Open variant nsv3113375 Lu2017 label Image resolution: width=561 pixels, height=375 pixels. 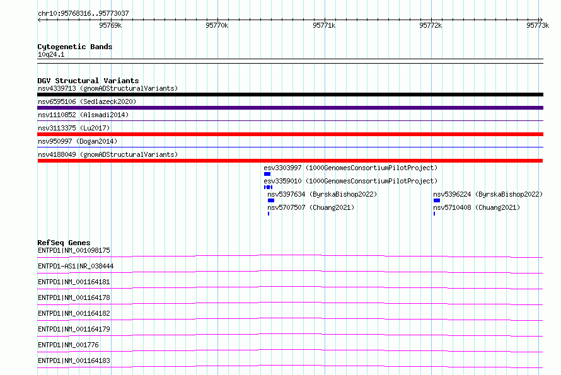point(74,128)
